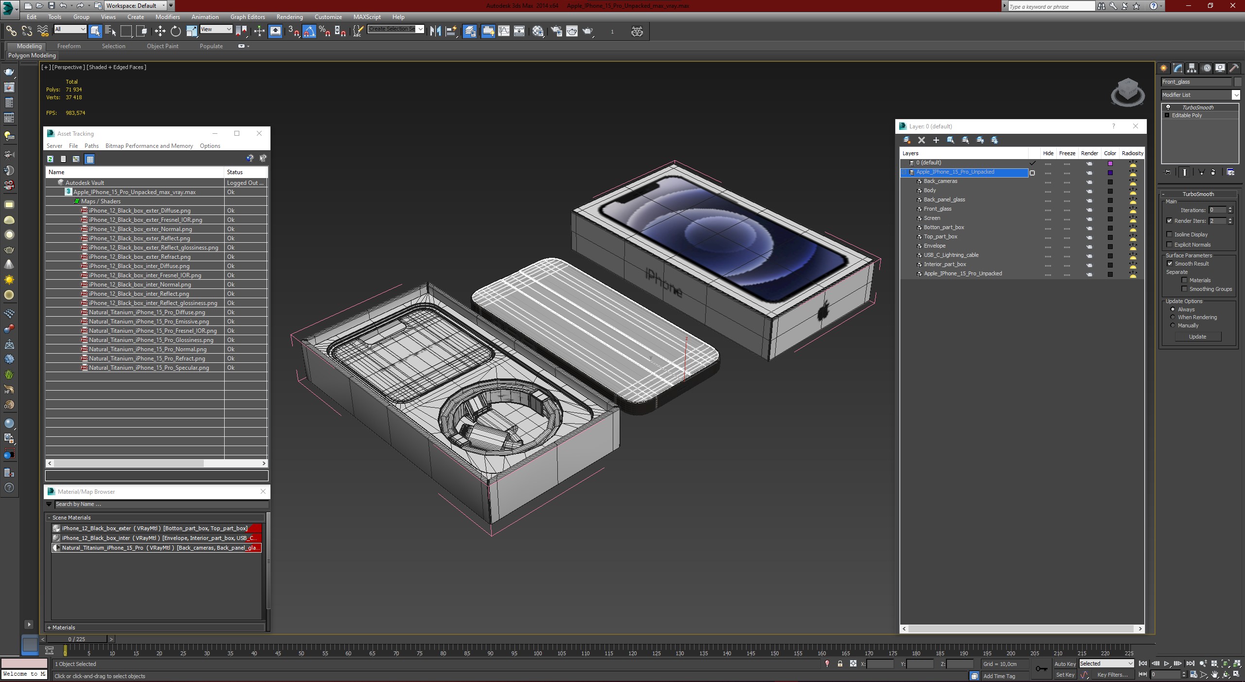The width and height of the screenshot is (1245, 682).
Task: Create new layer in Layer dialog
Action: click(x=907, y=140)
